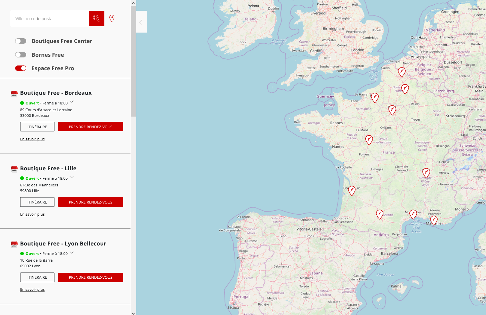Click the red search magnifier button
Image resolution: width=486 pixels, height=315 pixels.
coord(97,18)
